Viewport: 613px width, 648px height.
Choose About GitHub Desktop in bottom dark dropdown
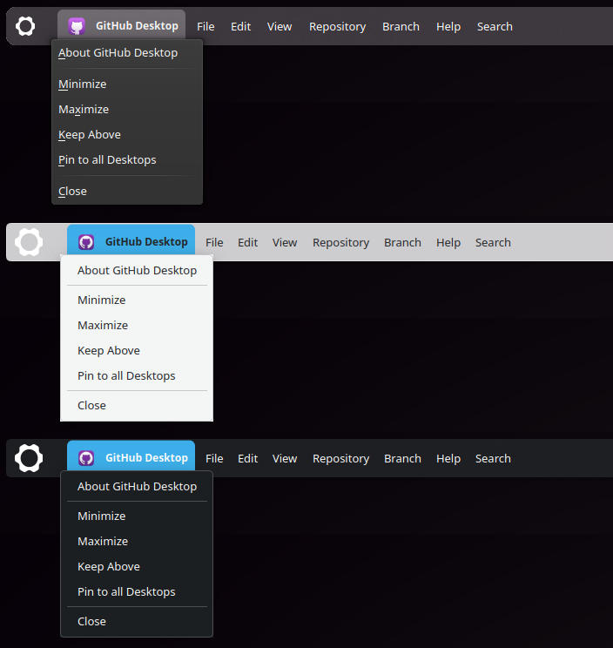(x=137, y=486)
